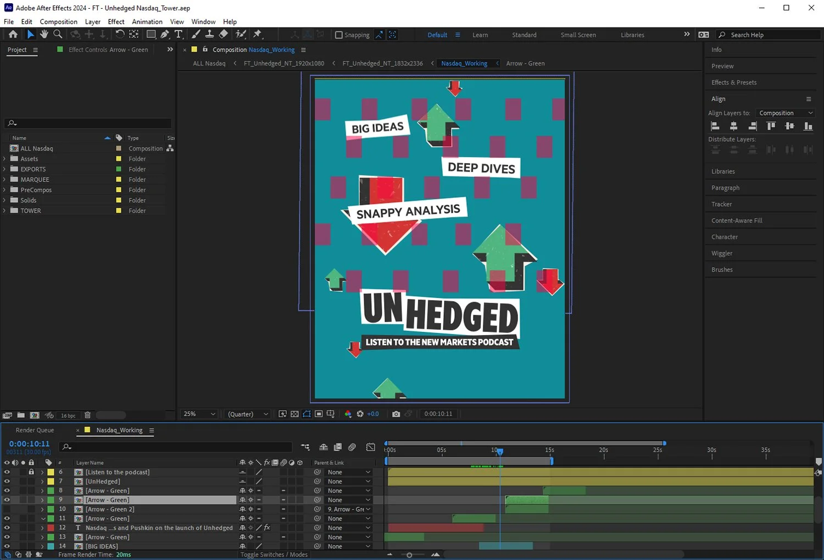Screen dimensions: 824x560
Task: Activate the Horizontal Type tool
Action: click(179, 34)
